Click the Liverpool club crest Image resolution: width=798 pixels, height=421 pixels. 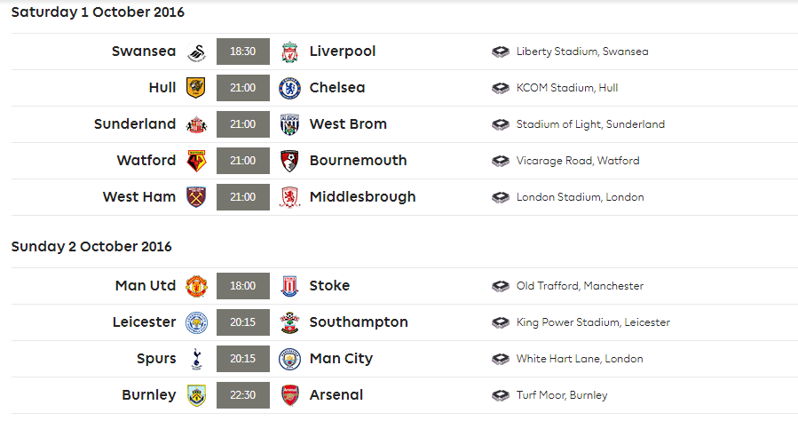point(289,52)
